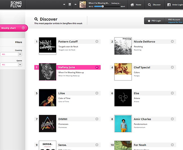Play DIMMI song Promesses
Image resolution: width=183 pixels, height=150 pixels.
(x=63, y=124)
